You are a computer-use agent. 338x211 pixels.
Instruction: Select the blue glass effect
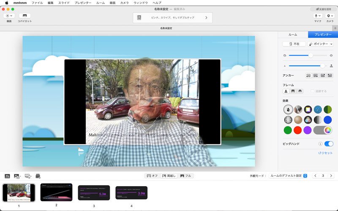click(318, 109)
